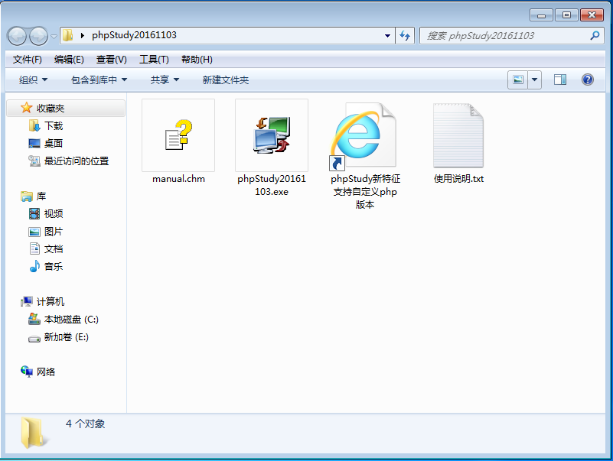Open the 音乐 library
613x461 pixels.
pos(53,267)
